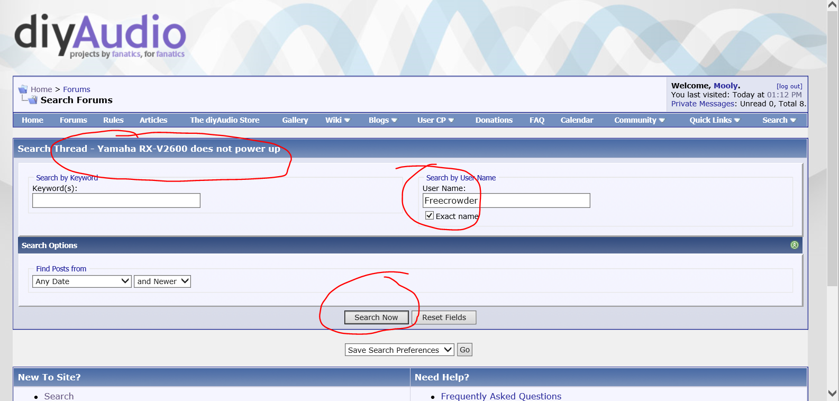This screenshot has height=401, width=839.
Task: Click the Search link under New To Site
Action: pyautogui.click(x=59, y=396)
